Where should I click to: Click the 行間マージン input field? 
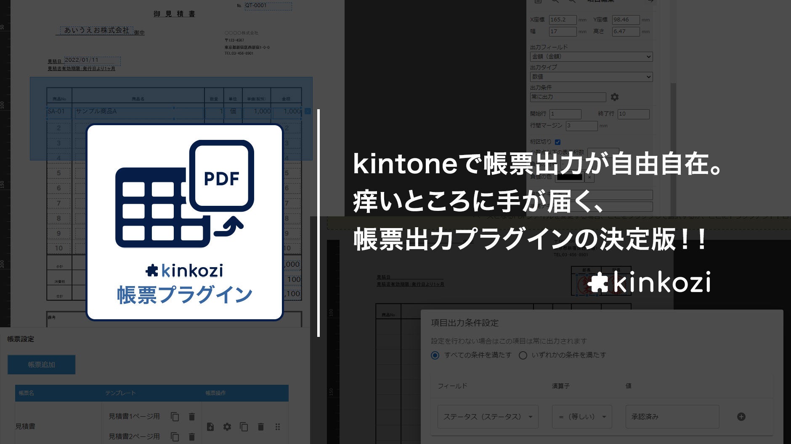[581, 126]
